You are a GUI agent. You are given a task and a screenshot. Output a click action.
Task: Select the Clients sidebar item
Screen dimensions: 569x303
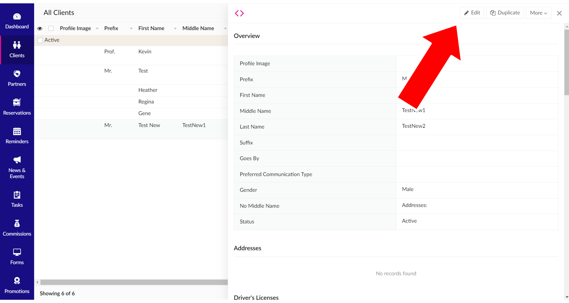tap(17, 50)
